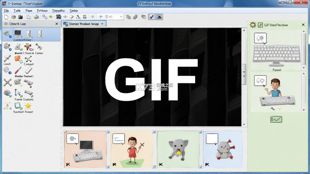310x174 pixels.
Task: Click the green graph button in the right panel
Action: 276,119
